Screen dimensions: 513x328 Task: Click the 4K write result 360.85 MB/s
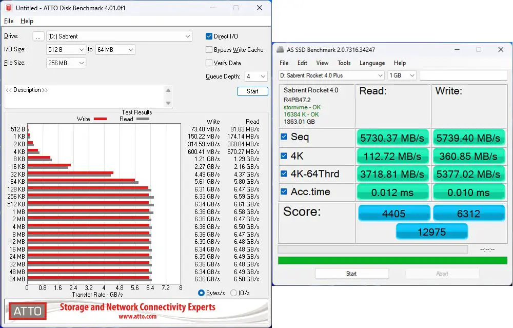click(468, 156)
